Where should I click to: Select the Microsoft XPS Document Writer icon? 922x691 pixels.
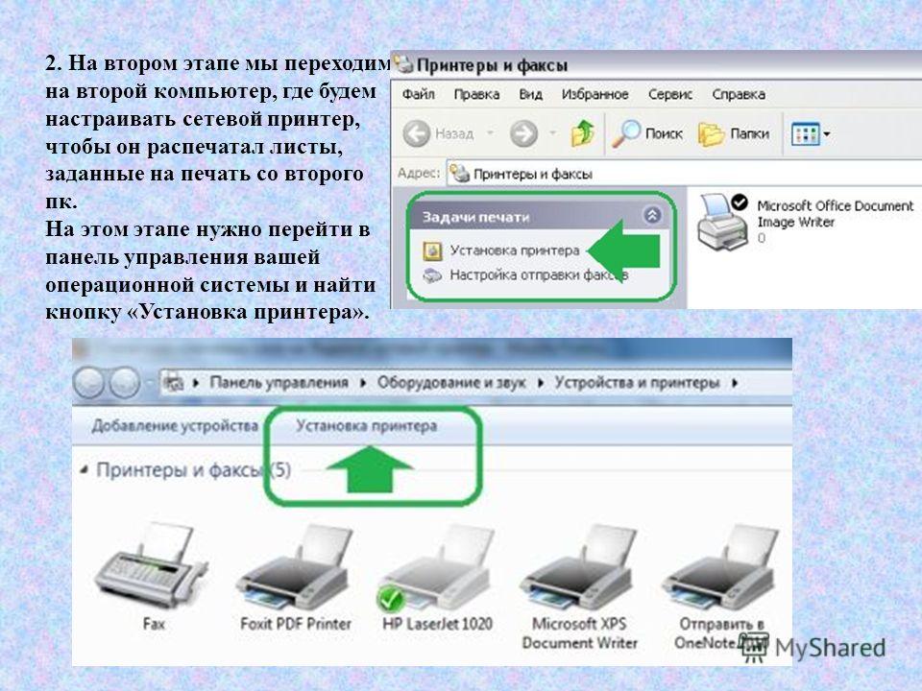(578, 569)
